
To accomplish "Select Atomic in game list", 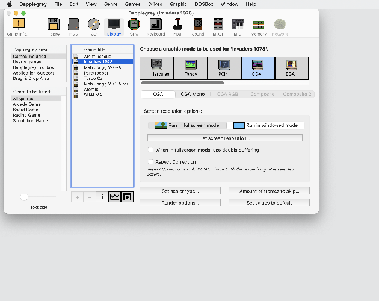I will point(102,89).
